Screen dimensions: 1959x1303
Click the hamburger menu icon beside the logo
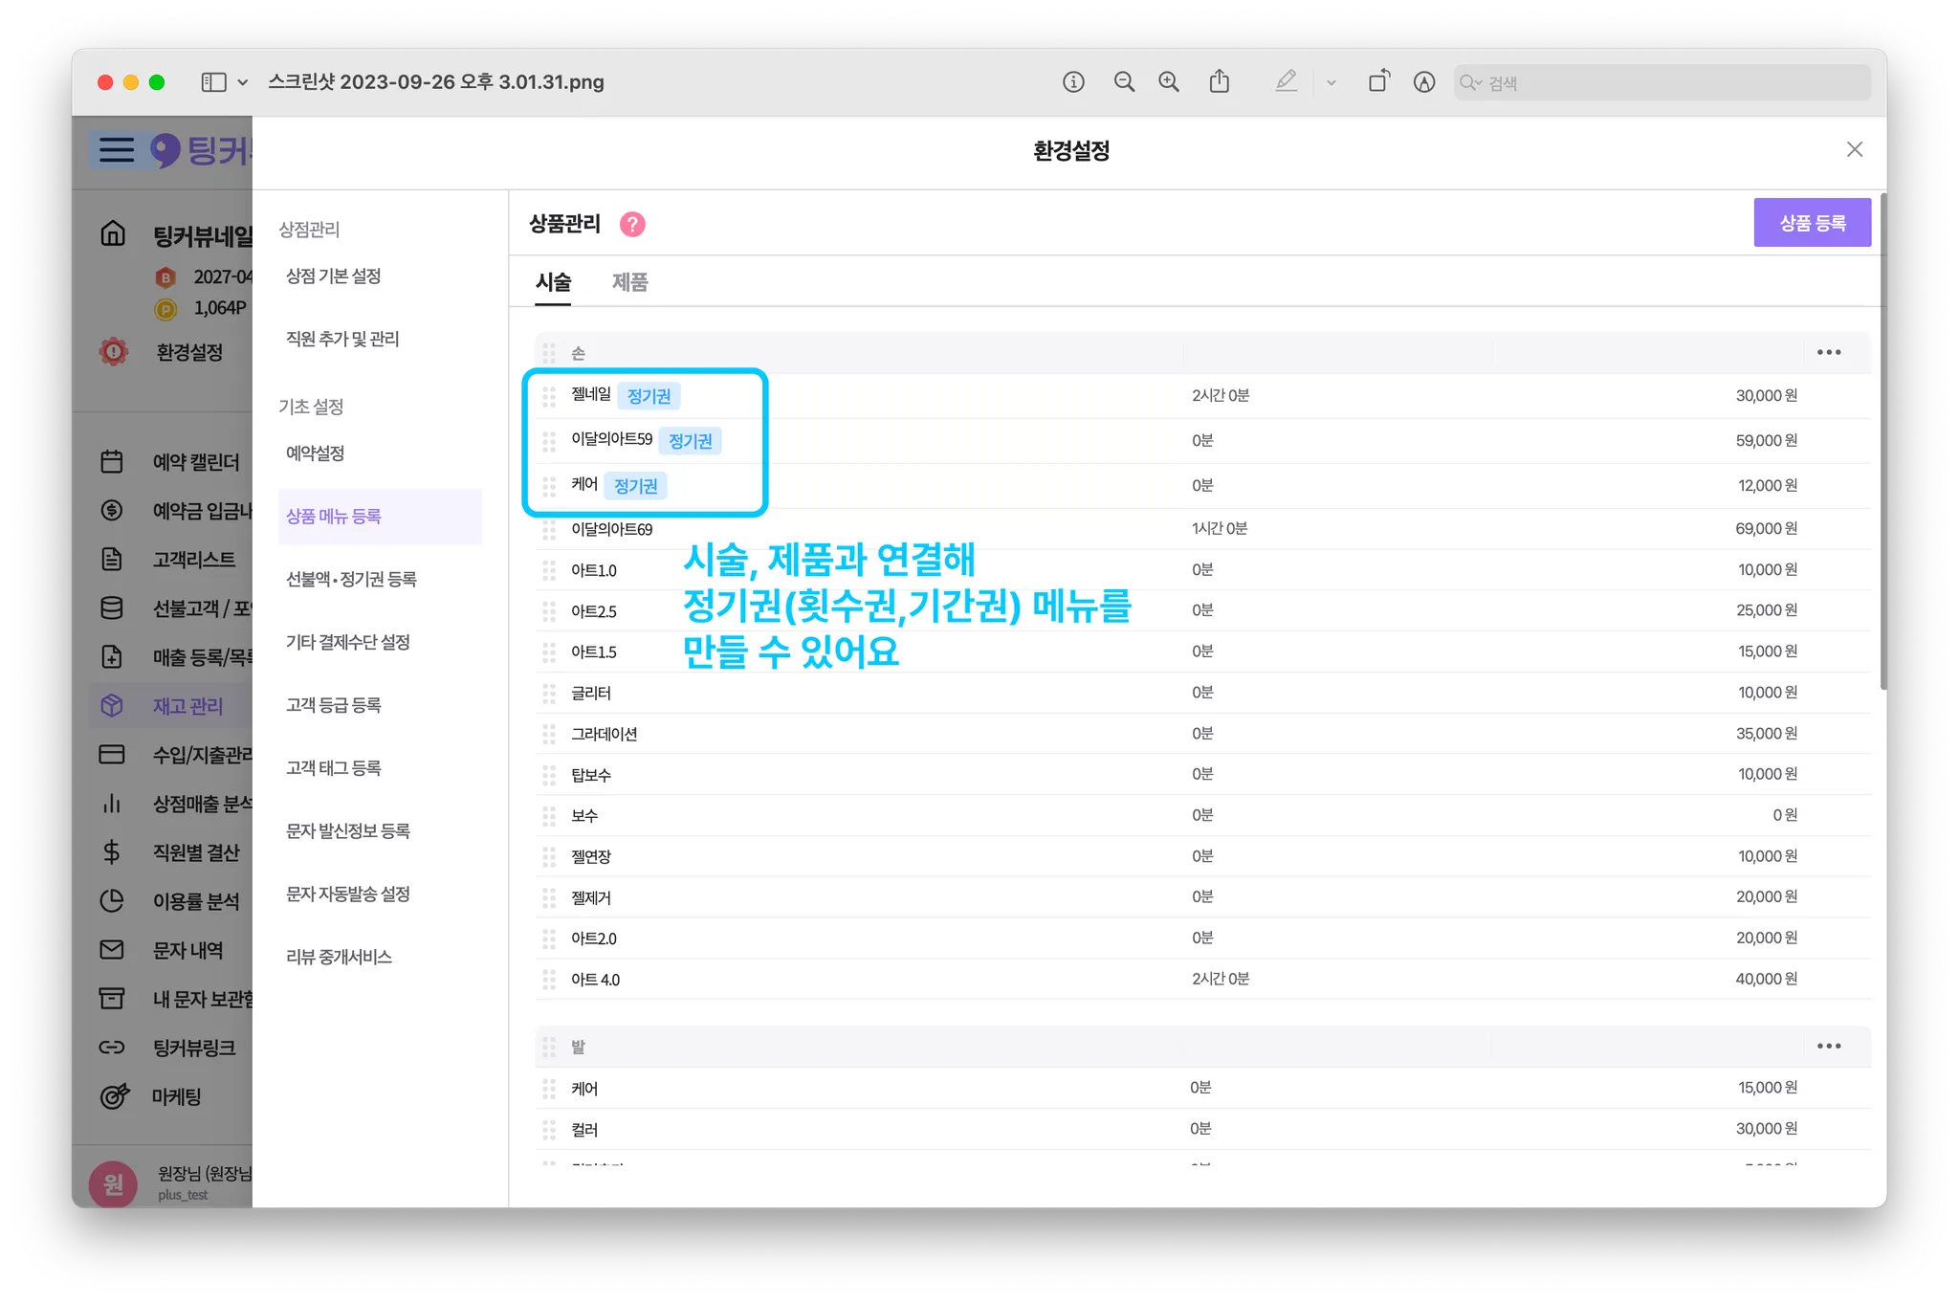(x=117, y=150)
